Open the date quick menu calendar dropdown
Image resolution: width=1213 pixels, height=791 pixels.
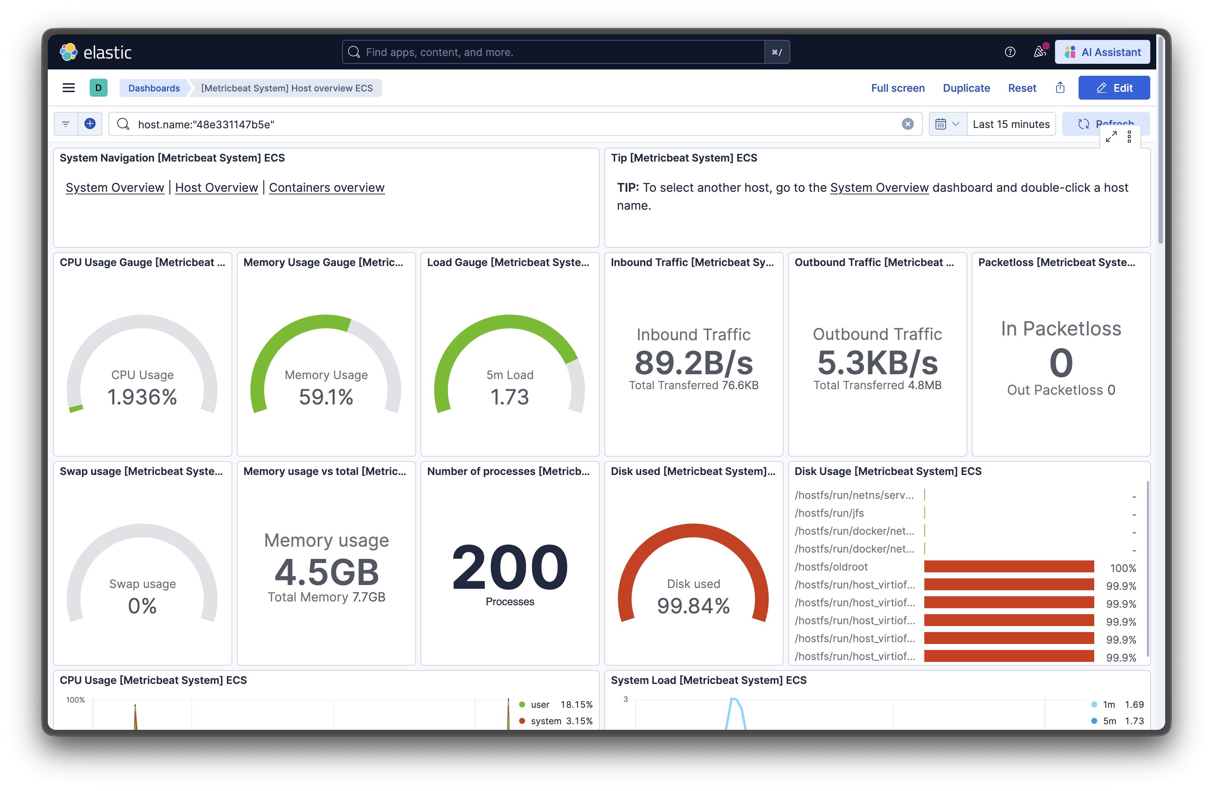[947, 124]
